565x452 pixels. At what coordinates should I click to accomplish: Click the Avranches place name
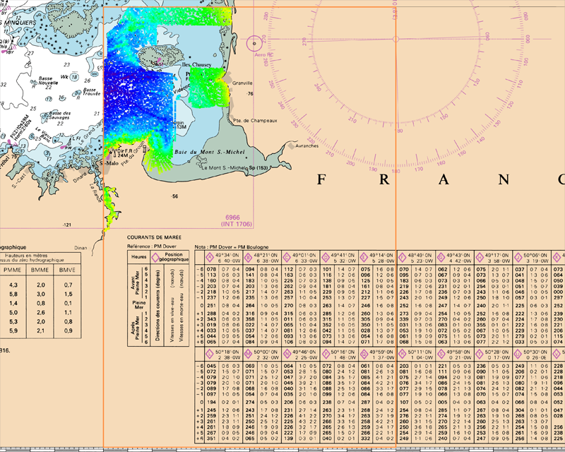pyautogui.click(x=306, y=146)
